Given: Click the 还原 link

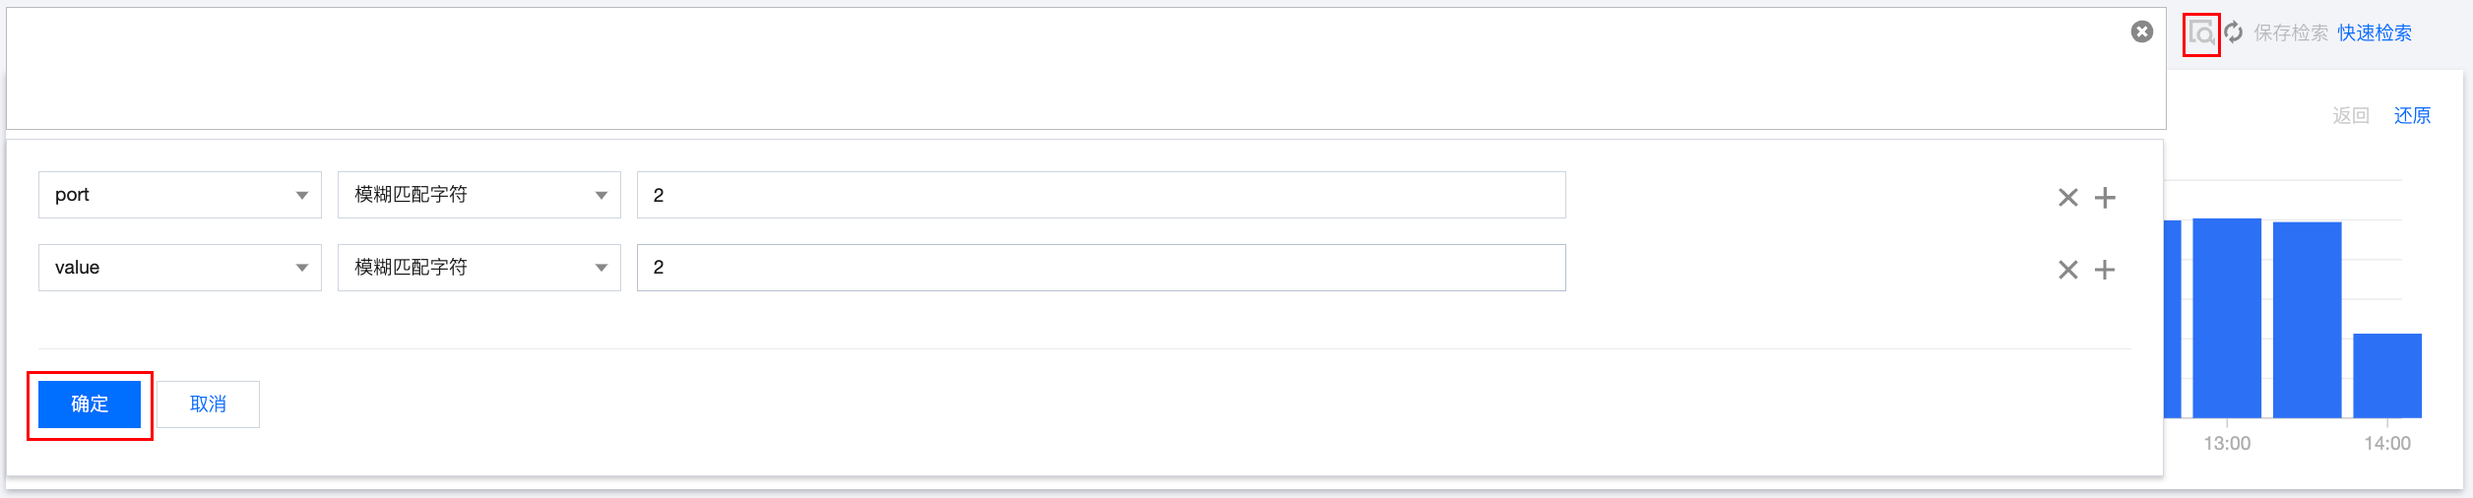Looking at the screenshot, I should coord(2412,116).
